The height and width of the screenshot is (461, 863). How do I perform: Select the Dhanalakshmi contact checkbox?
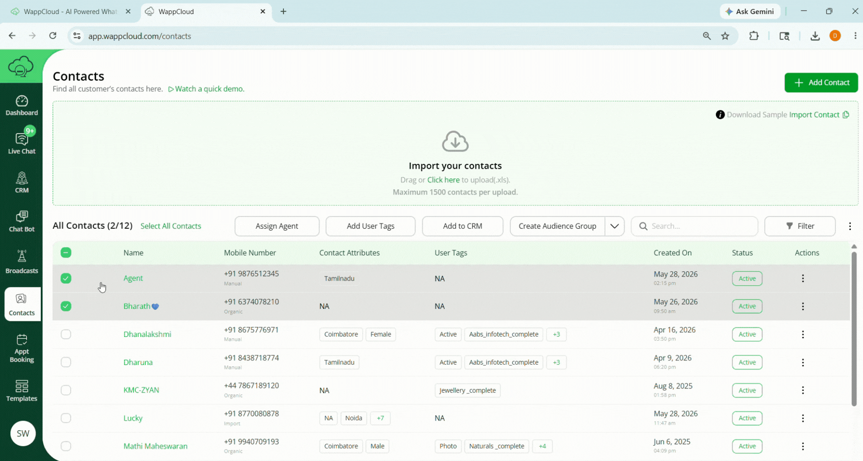point(66,334)
